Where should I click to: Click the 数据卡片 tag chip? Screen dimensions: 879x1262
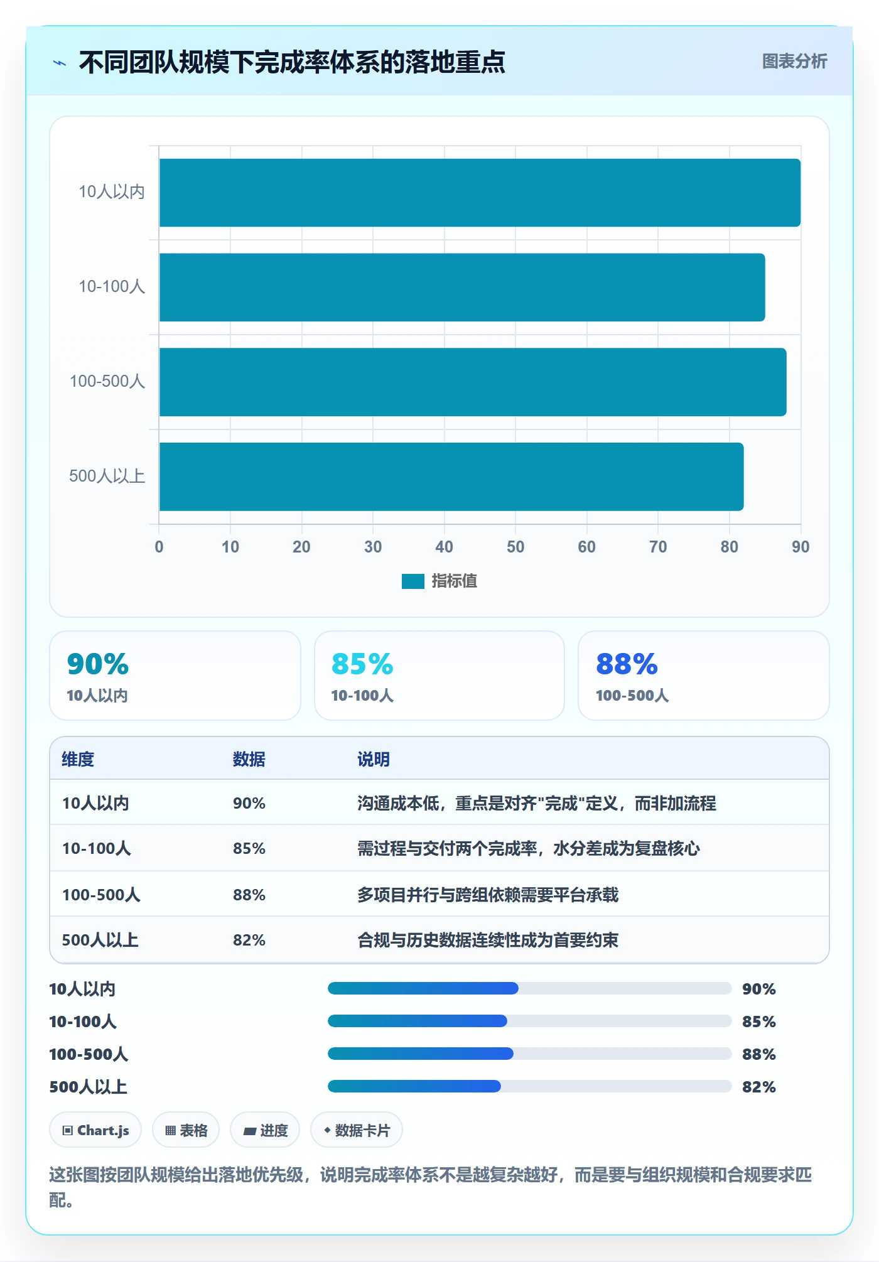[x=357, y=1130]
